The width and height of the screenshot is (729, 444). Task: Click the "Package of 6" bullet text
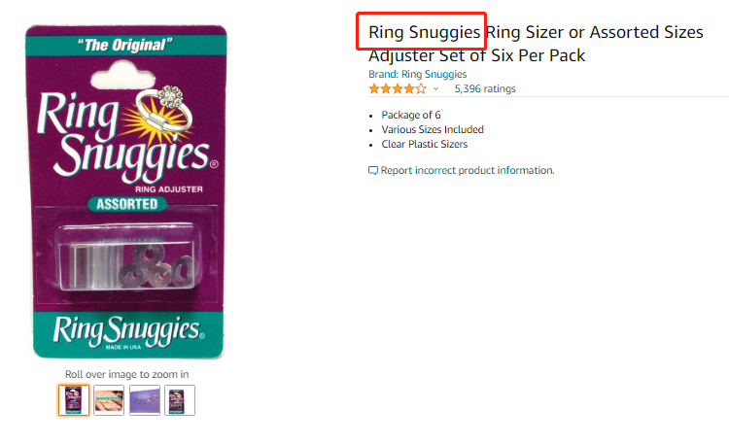click(411, 115)
